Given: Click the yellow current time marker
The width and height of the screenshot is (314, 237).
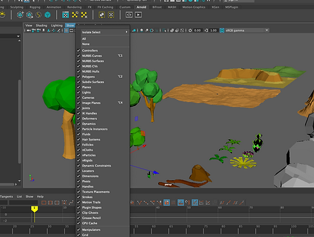Looking at the screenshot, I should click(34, 209).
